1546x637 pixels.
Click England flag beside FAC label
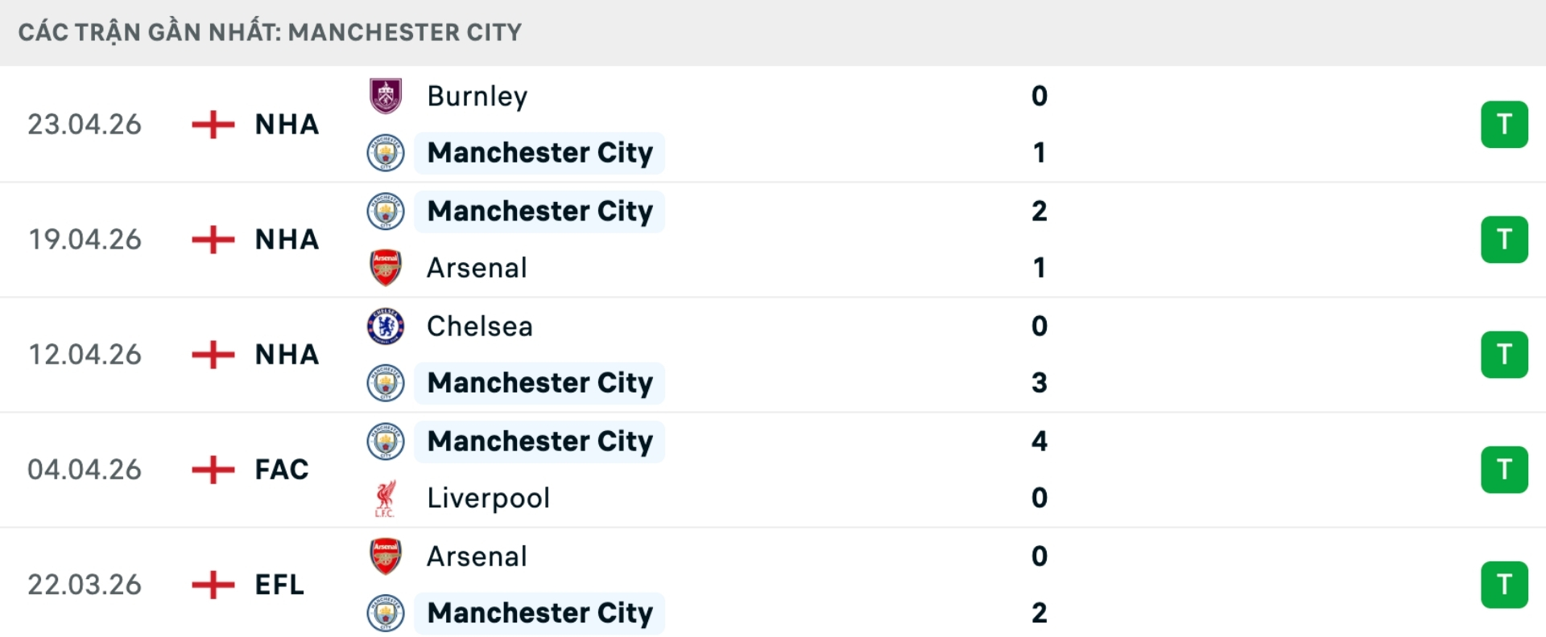213,470
